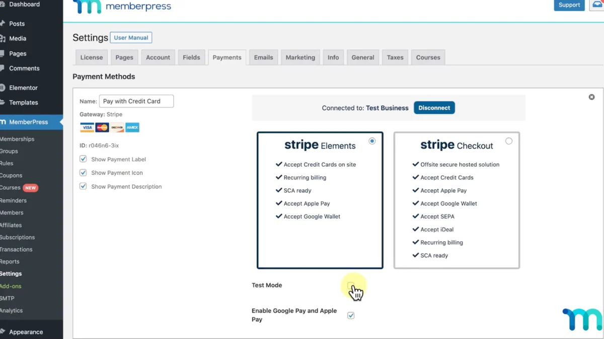Remove payment method with X icon

click(x=591, y=97)
